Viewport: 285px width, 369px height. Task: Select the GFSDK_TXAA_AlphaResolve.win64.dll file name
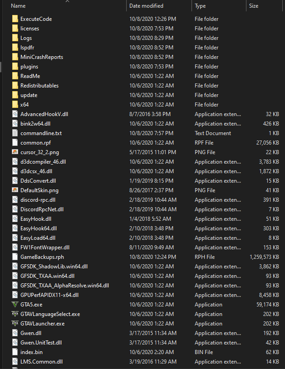[x=64, y=286]
